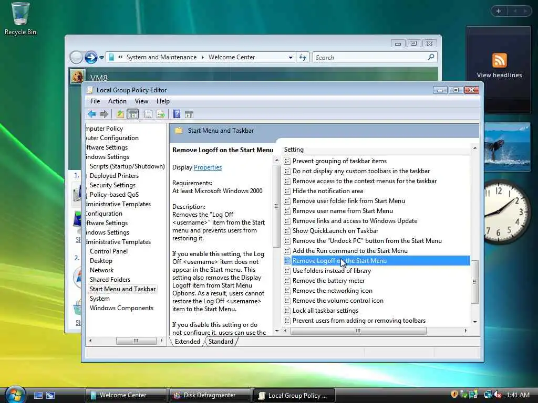
Task: Select 'Use folders instead of library'
Action: point(332,271)
